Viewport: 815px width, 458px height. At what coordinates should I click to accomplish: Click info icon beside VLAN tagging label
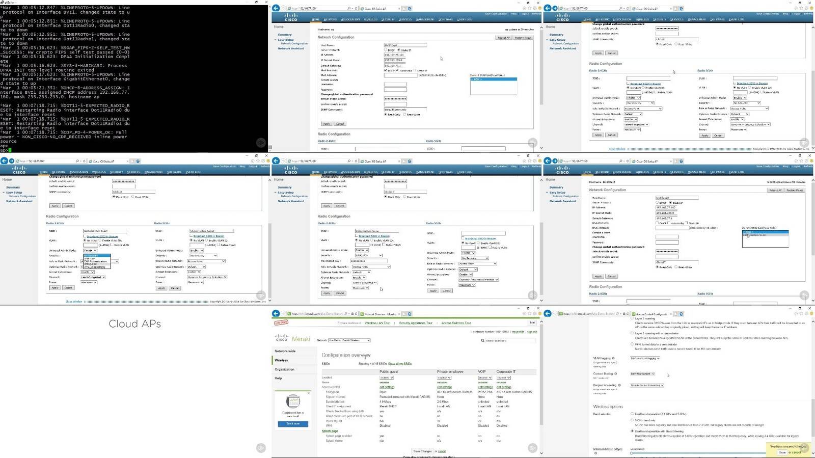coord(613,358)
